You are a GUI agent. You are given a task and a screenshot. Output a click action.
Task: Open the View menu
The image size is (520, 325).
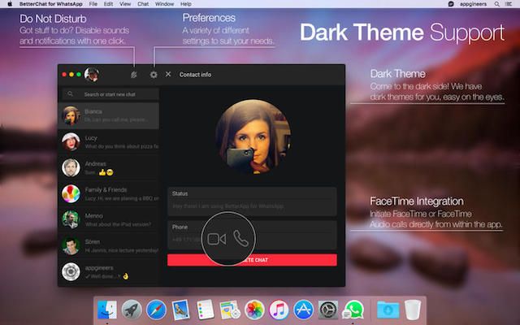pos(125,4)
